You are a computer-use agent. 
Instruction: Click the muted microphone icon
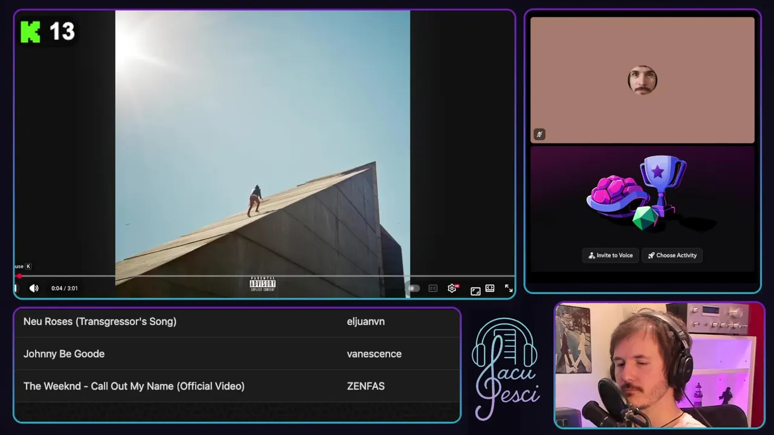coord(539,134)
